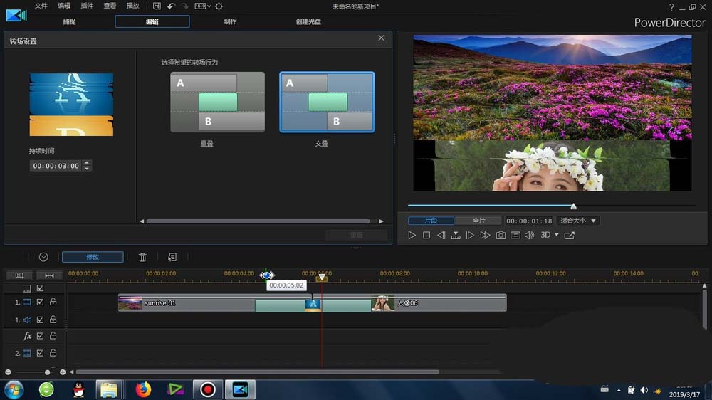Open the 文件 menu
This screenshot has width=712, height=400.
click(x=41, y=6)
